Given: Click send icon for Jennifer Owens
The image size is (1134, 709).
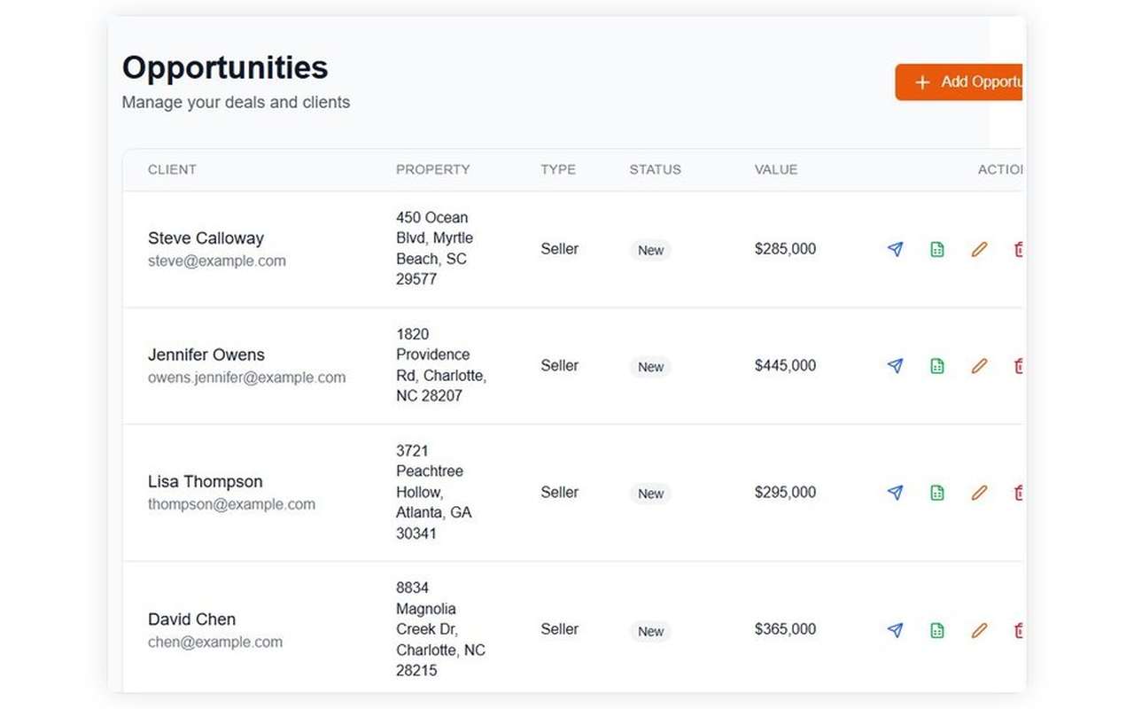Looking at the screenshot, I should (895, 366).
